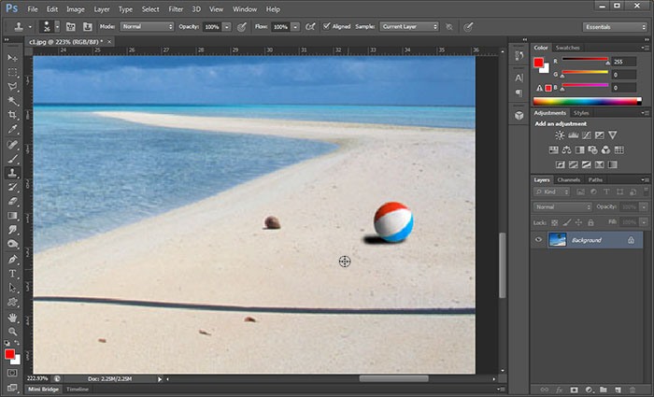Open the Sample dropdown showing Current Layer
Image resolution: width=654 pixels, height=397 pixels.
407,26
